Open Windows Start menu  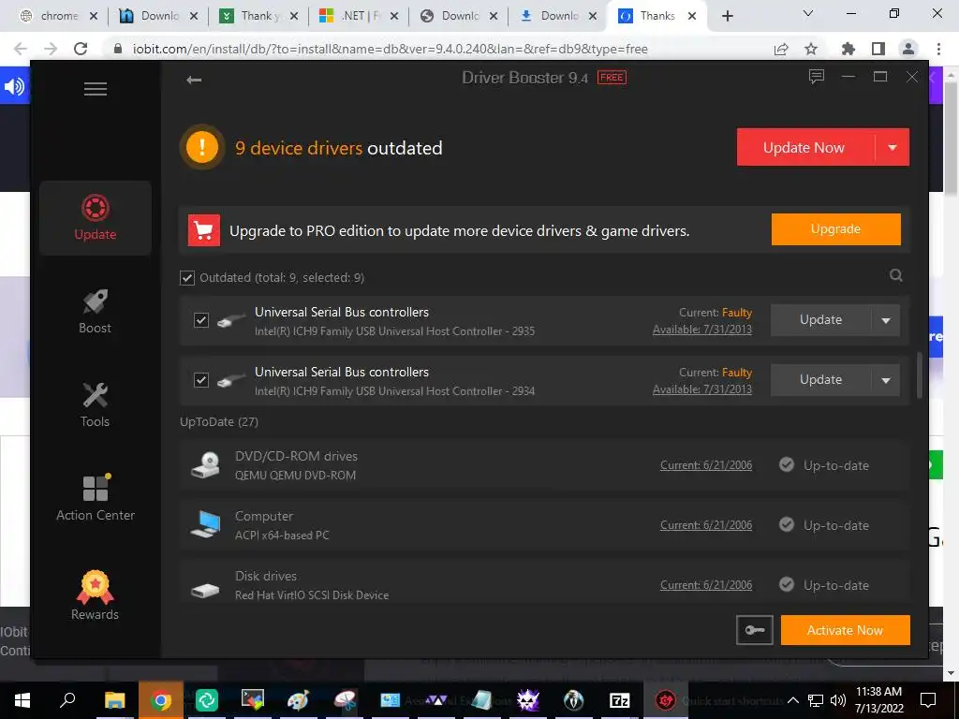click(x=22, y=700)
